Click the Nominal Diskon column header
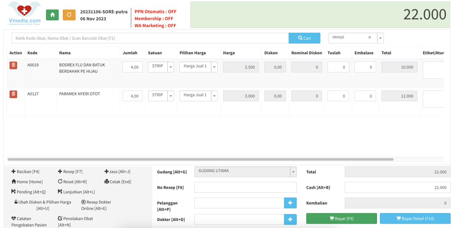The width and height of the screenshot is (457, 228). [x=307, y=53]
